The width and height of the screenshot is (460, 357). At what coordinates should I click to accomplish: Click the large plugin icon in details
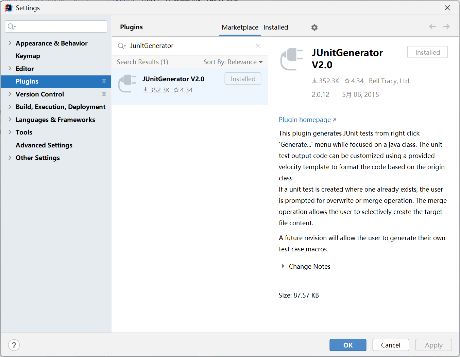[291, 59]
